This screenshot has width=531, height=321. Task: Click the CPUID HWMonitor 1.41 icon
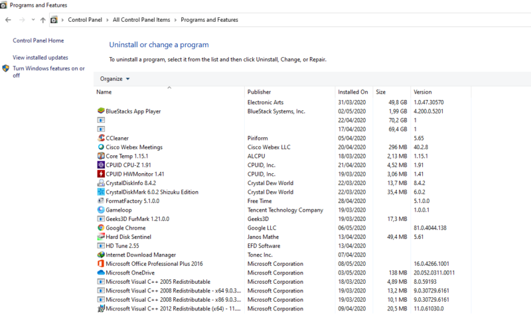pyautogui.click(x=101, y=174)
